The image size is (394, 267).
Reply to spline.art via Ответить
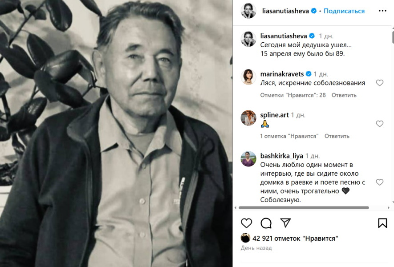(x=337, y=136)
